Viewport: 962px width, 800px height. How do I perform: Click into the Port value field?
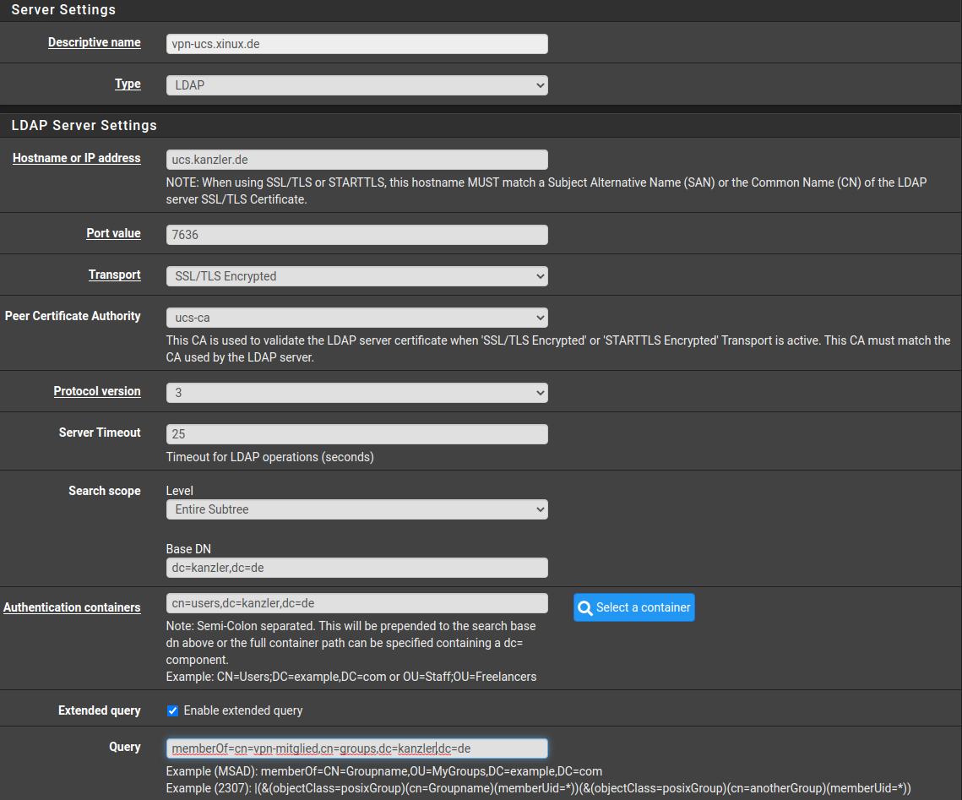click(356, 235)
